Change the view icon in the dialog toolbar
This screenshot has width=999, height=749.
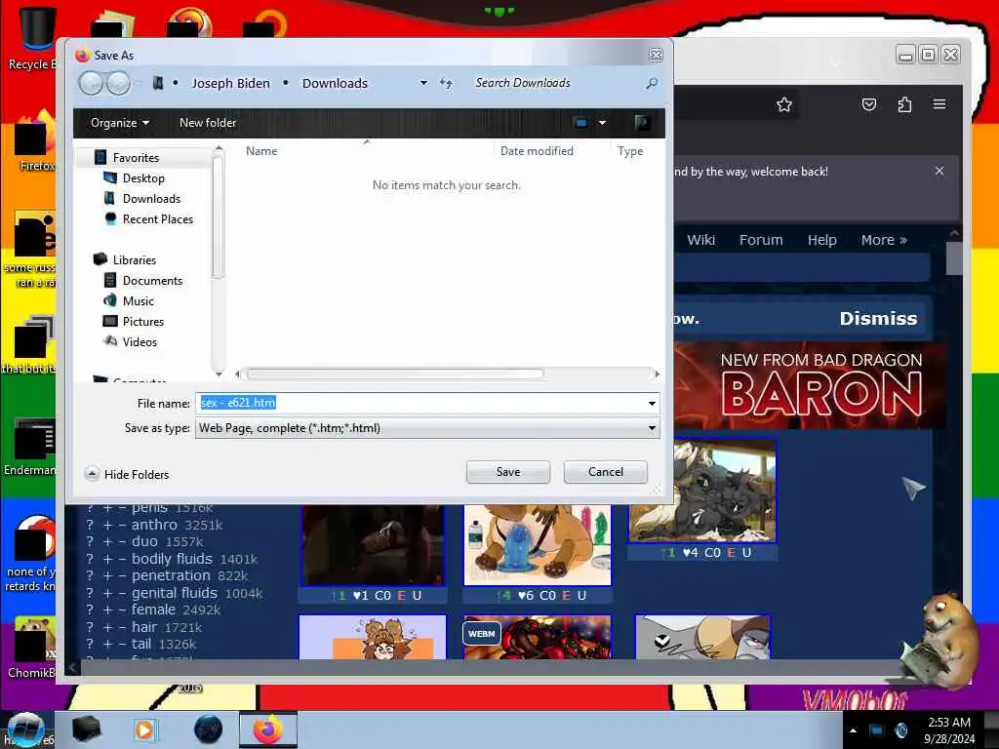pos(581,123)
